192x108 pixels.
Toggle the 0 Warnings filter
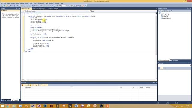34,85
